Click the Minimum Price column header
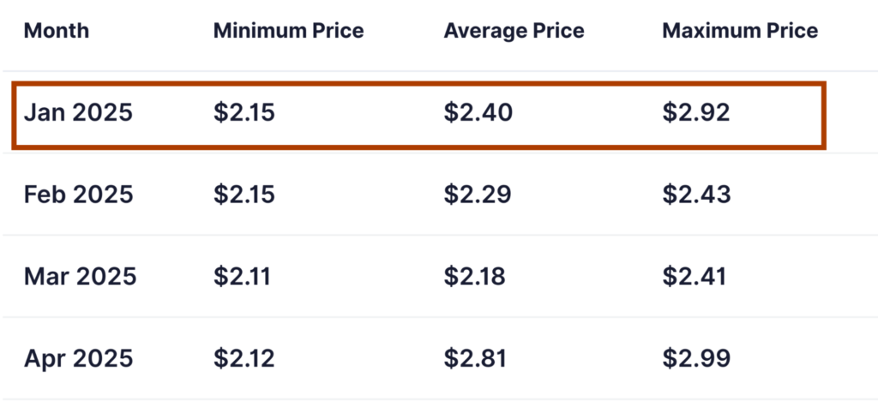 288,30
